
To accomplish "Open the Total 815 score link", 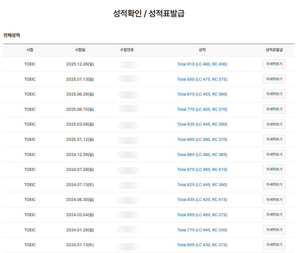I will [202, 94].
